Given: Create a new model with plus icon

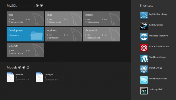Looking at the screenshot, I should tap(20, 67).
